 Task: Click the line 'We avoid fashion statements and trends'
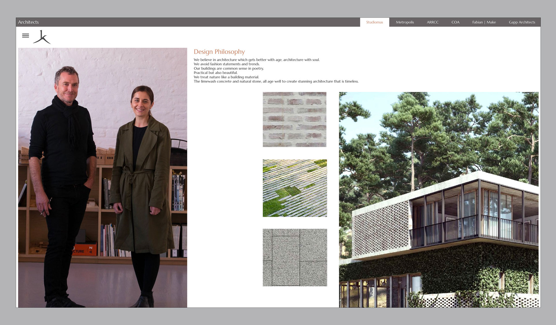tap(226, 64)
